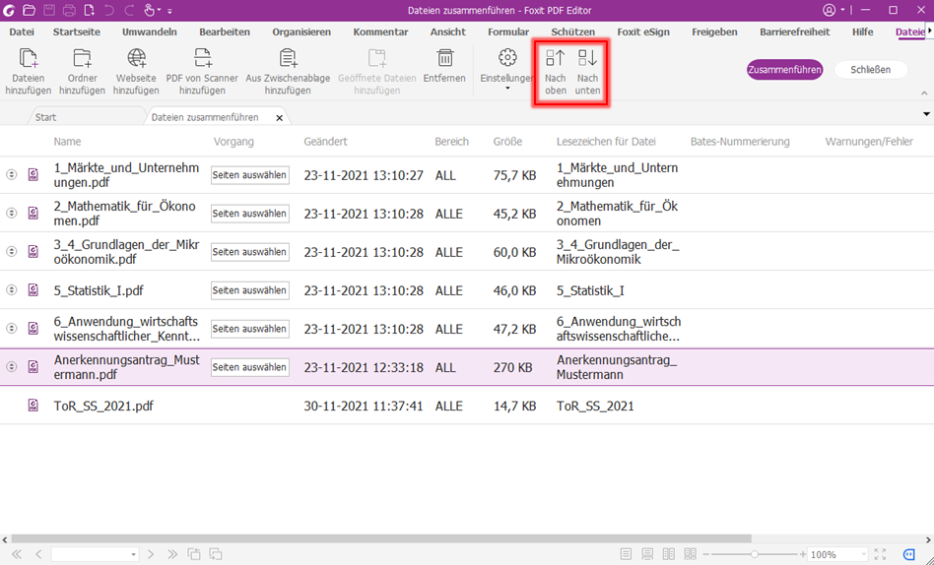Screen dimensions: 934x565
Task: Open the Einstellungen gear icon
Action: 507,58
